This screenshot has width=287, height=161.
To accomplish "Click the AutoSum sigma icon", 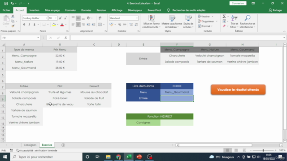I will (224, 17).
